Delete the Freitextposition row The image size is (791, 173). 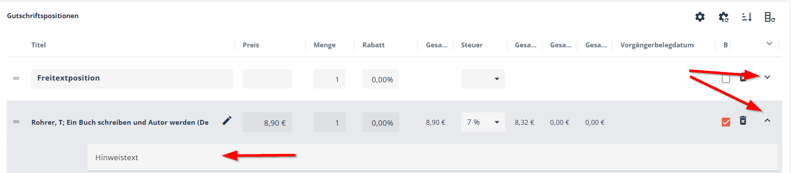(x=743, y=78)
